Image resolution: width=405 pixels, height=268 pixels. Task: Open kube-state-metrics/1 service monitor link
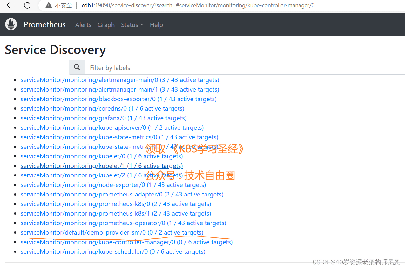point(119,147)
